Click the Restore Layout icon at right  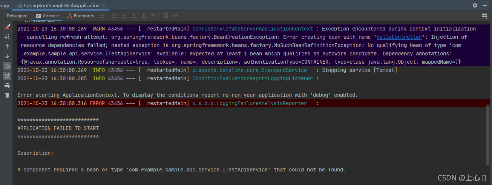pos(485,15)
